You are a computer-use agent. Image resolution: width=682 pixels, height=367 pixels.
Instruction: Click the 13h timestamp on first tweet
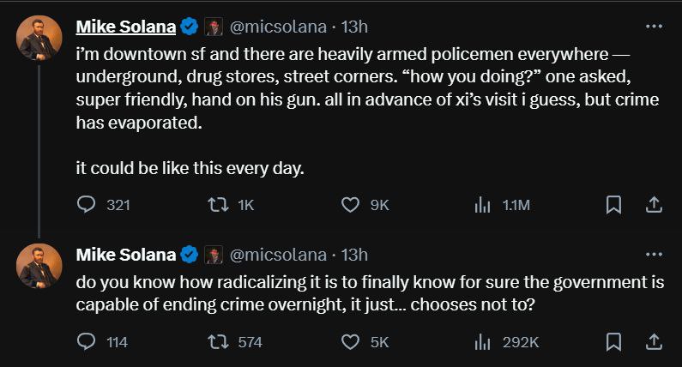[354, 27]
